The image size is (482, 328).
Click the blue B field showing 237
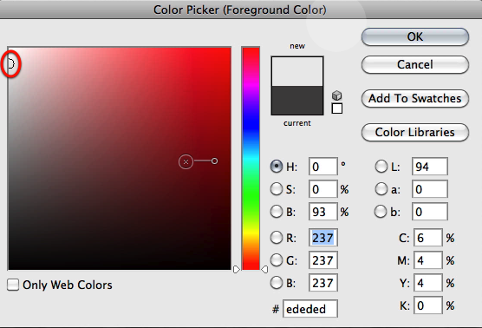(x=323, y=283)
